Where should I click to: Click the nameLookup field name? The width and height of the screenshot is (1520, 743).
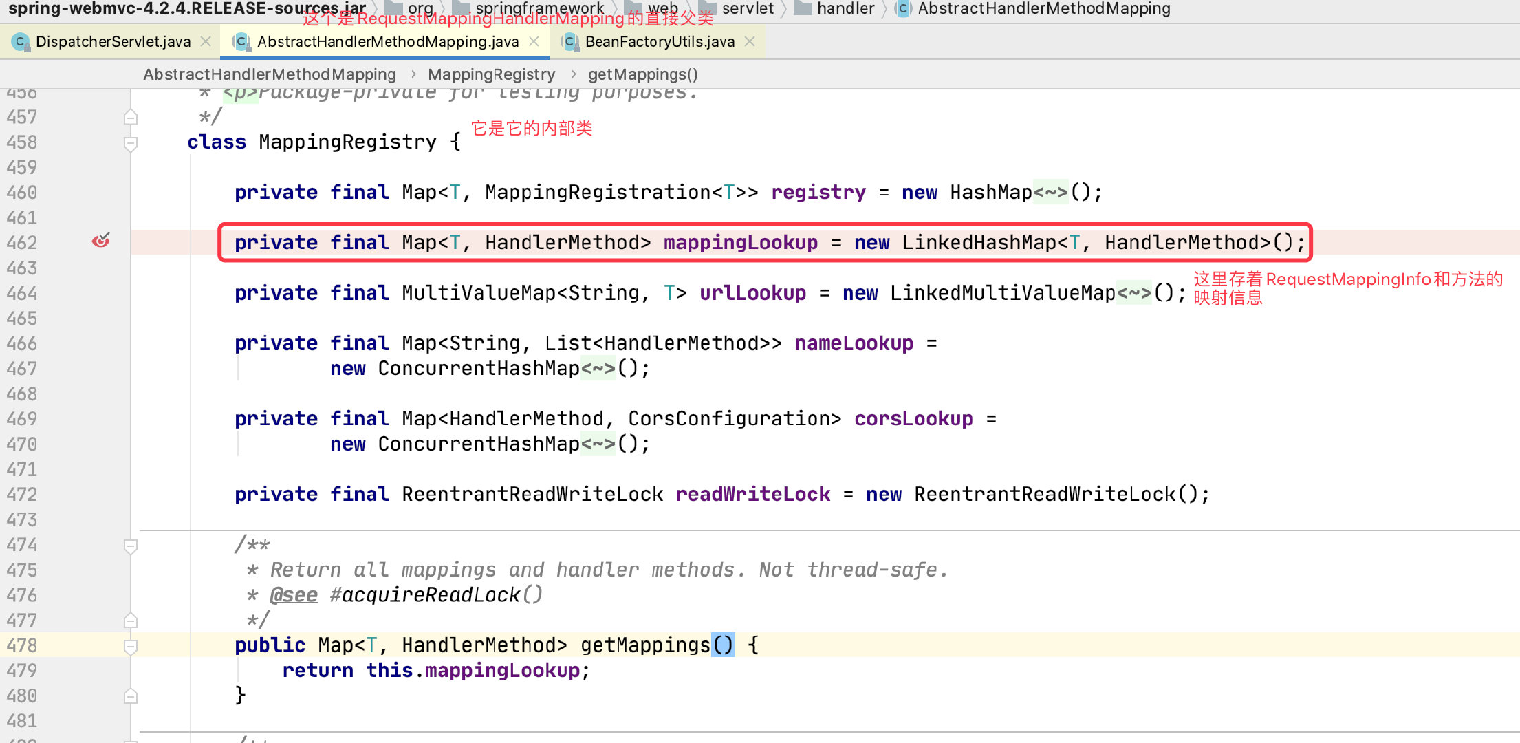pyautogui.click(x=854, y=344)
